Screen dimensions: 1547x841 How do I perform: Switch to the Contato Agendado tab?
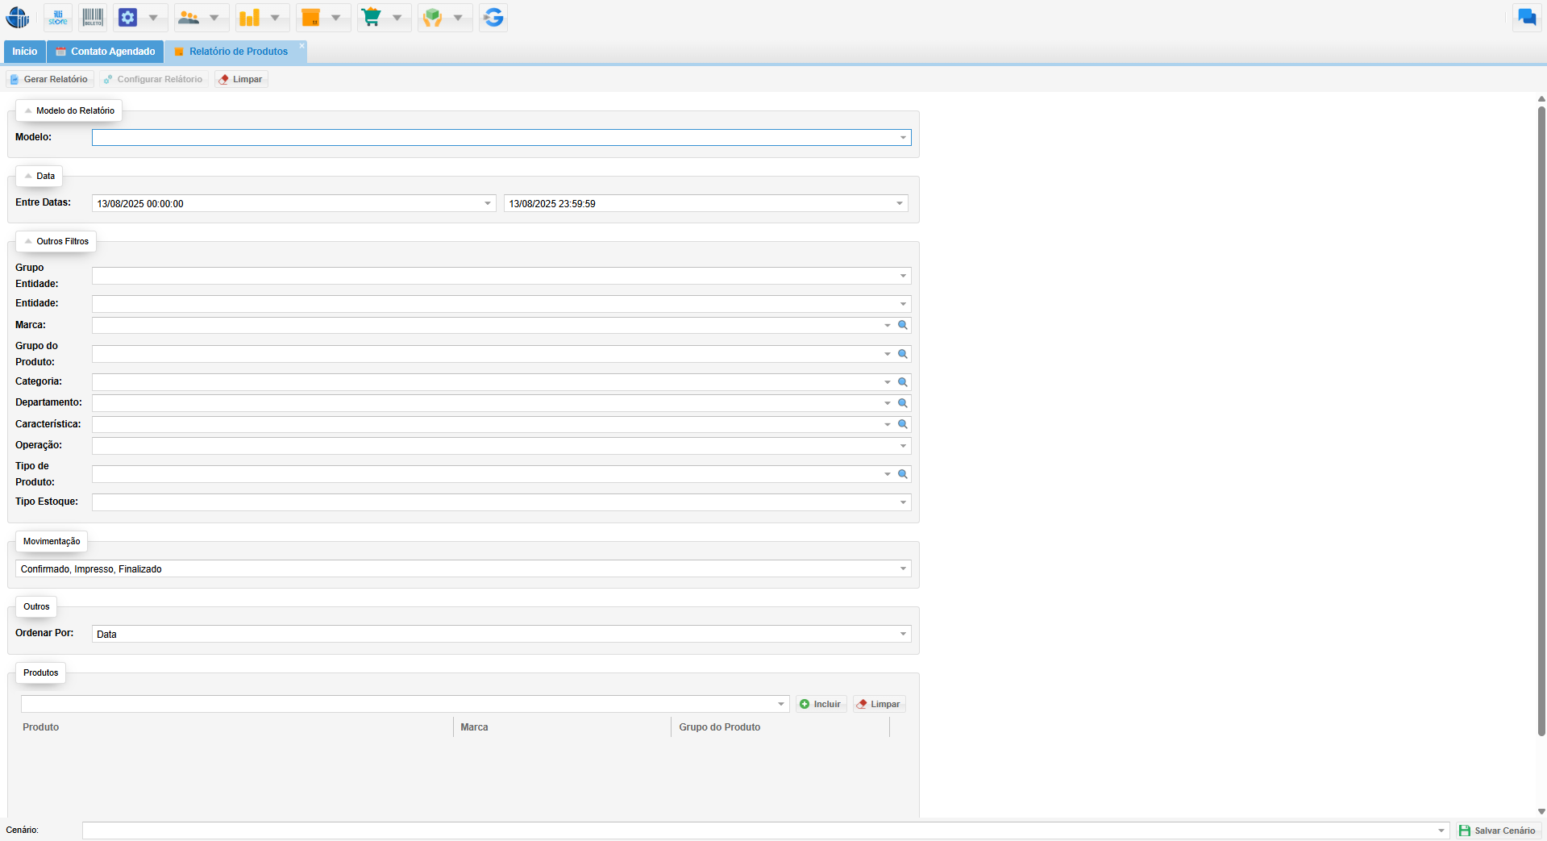[x=106, y=52]
